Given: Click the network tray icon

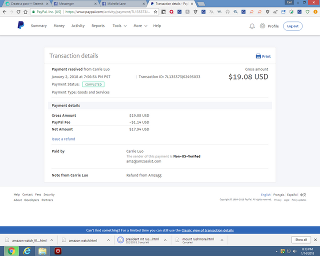Looking at the screenshot, I should pos(289,251).
